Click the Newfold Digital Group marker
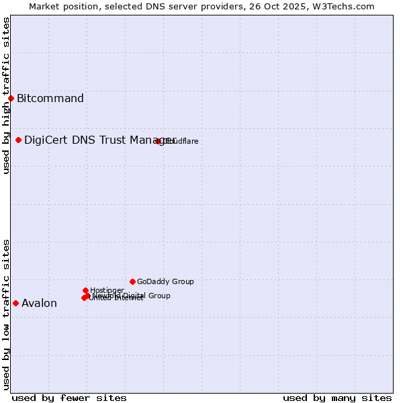The image size is (403, 403). coord(87,296)
